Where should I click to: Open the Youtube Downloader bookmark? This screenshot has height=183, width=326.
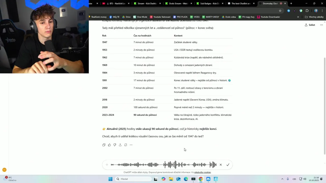[269, 17]
